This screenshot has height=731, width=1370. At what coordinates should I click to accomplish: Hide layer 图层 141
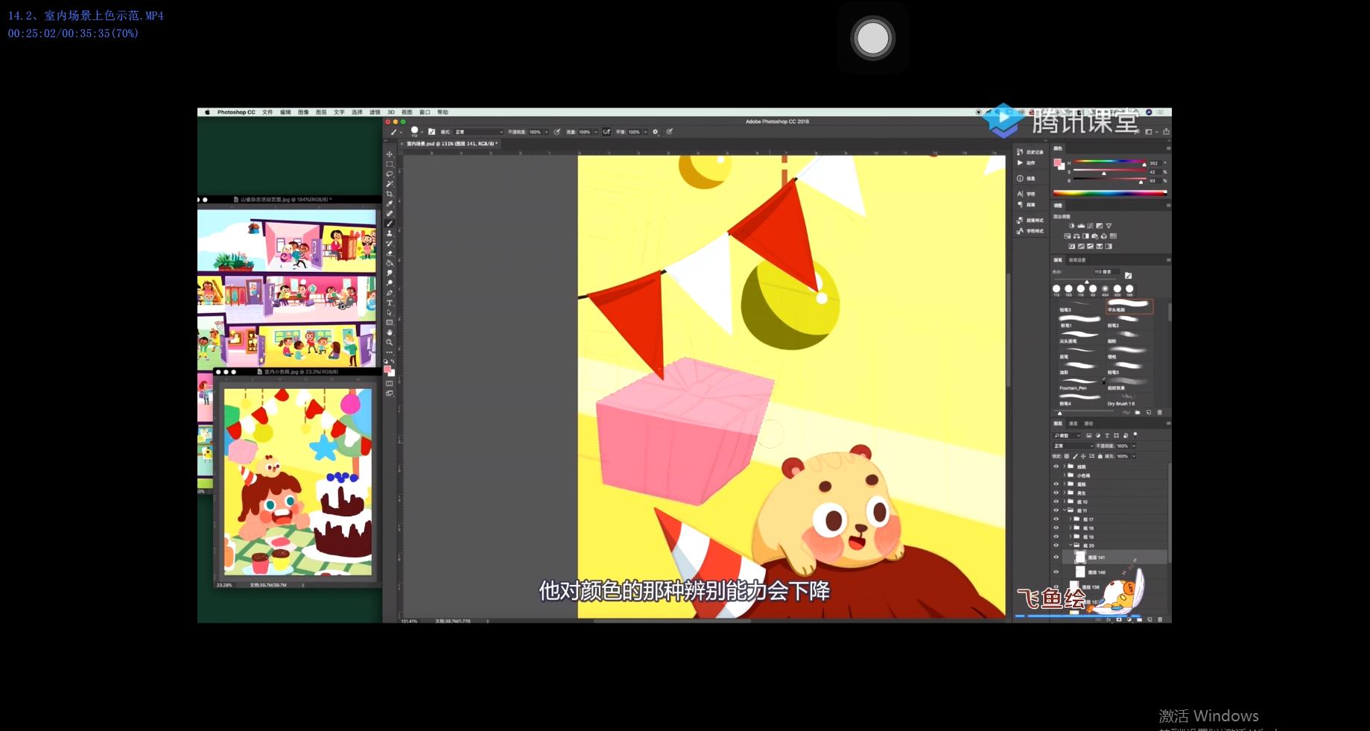[x=1056, y=557]
